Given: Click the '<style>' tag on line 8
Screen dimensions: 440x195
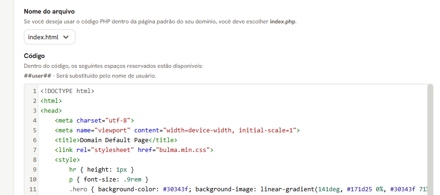Looking at the screenshot, I should [67, 160].
